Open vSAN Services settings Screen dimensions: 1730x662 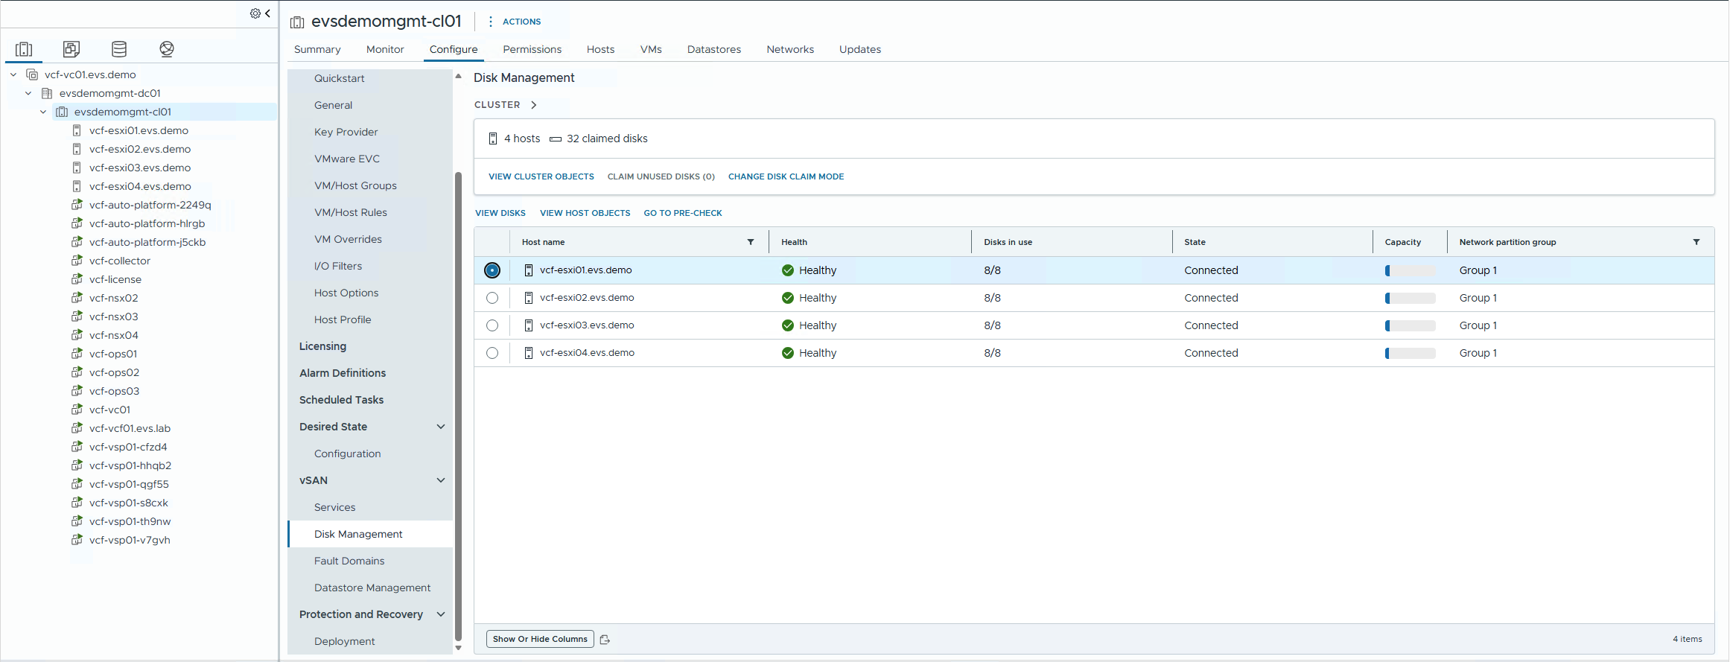[335, 507]
